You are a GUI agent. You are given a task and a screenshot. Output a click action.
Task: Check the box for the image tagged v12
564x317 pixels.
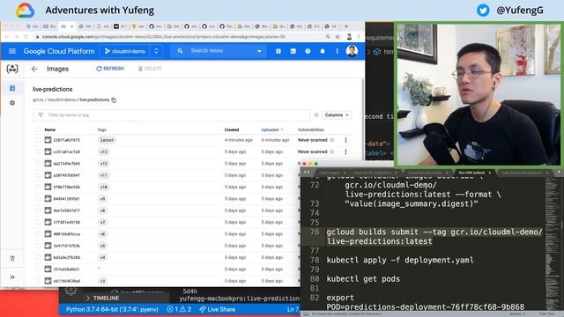(x=38, y=164)
